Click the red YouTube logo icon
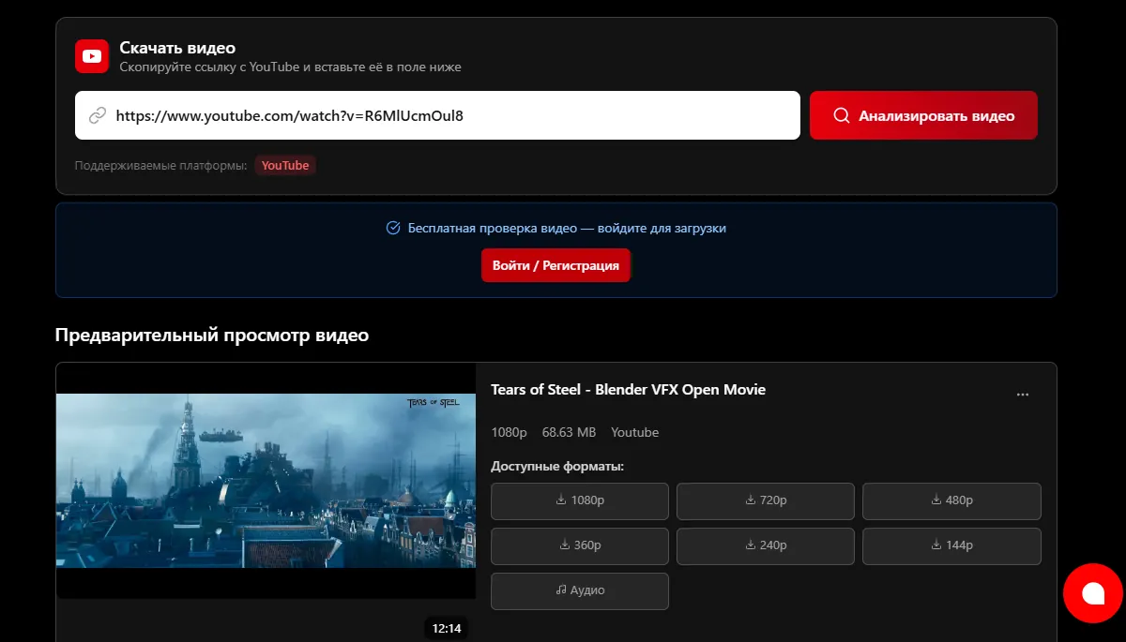The height and width of the screenshot is (642, 1126). pos(92,56)
